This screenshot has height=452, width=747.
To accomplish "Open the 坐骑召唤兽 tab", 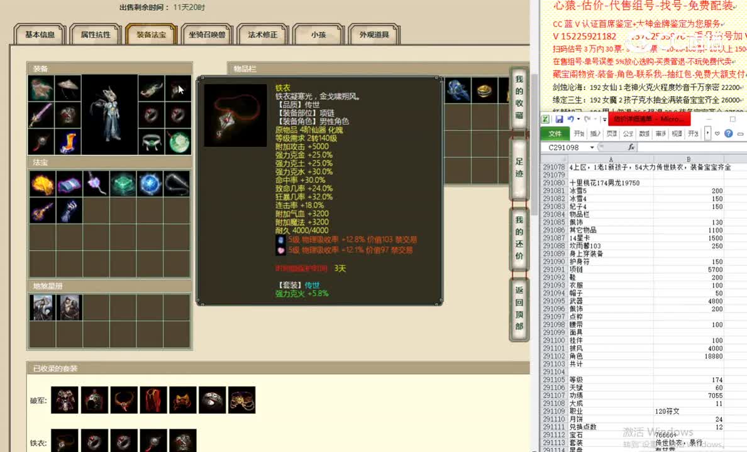I will (x=207, y=35).
